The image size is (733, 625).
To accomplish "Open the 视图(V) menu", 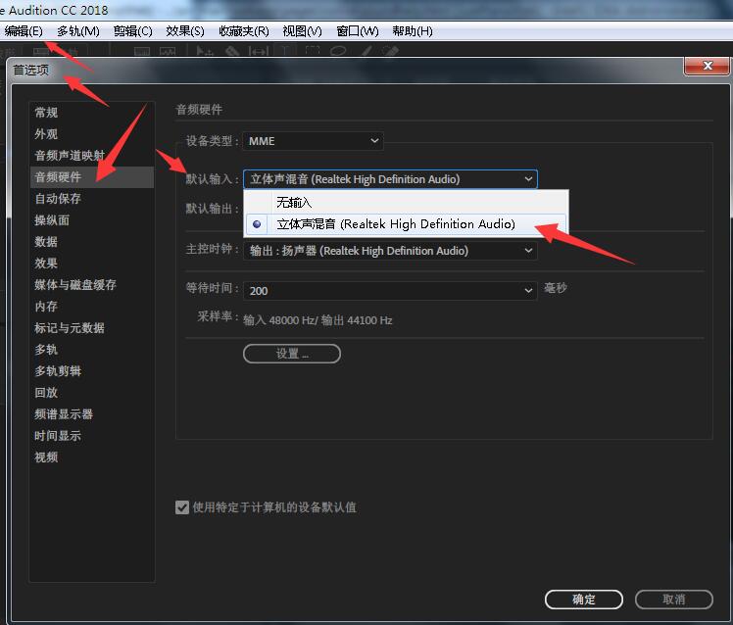I will pos(302,31).
